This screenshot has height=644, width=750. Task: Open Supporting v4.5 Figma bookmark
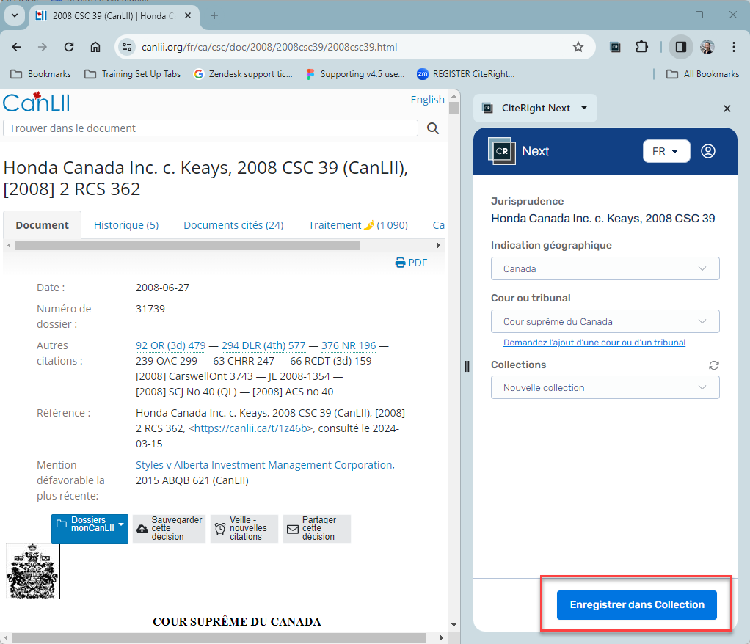coord(355,74)
